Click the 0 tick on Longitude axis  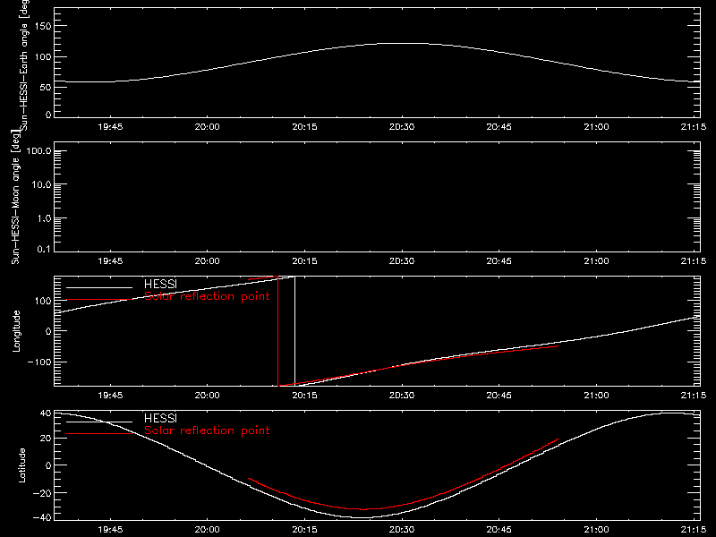(x=48, y=331)
